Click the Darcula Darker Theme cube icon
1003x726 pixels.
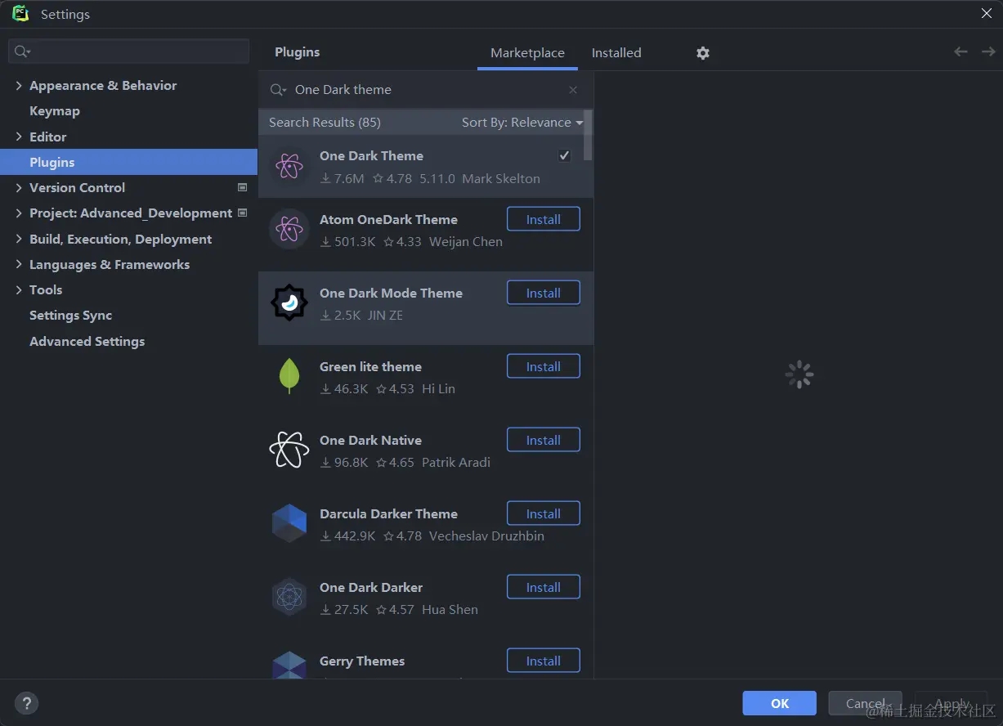coord(289,523)
